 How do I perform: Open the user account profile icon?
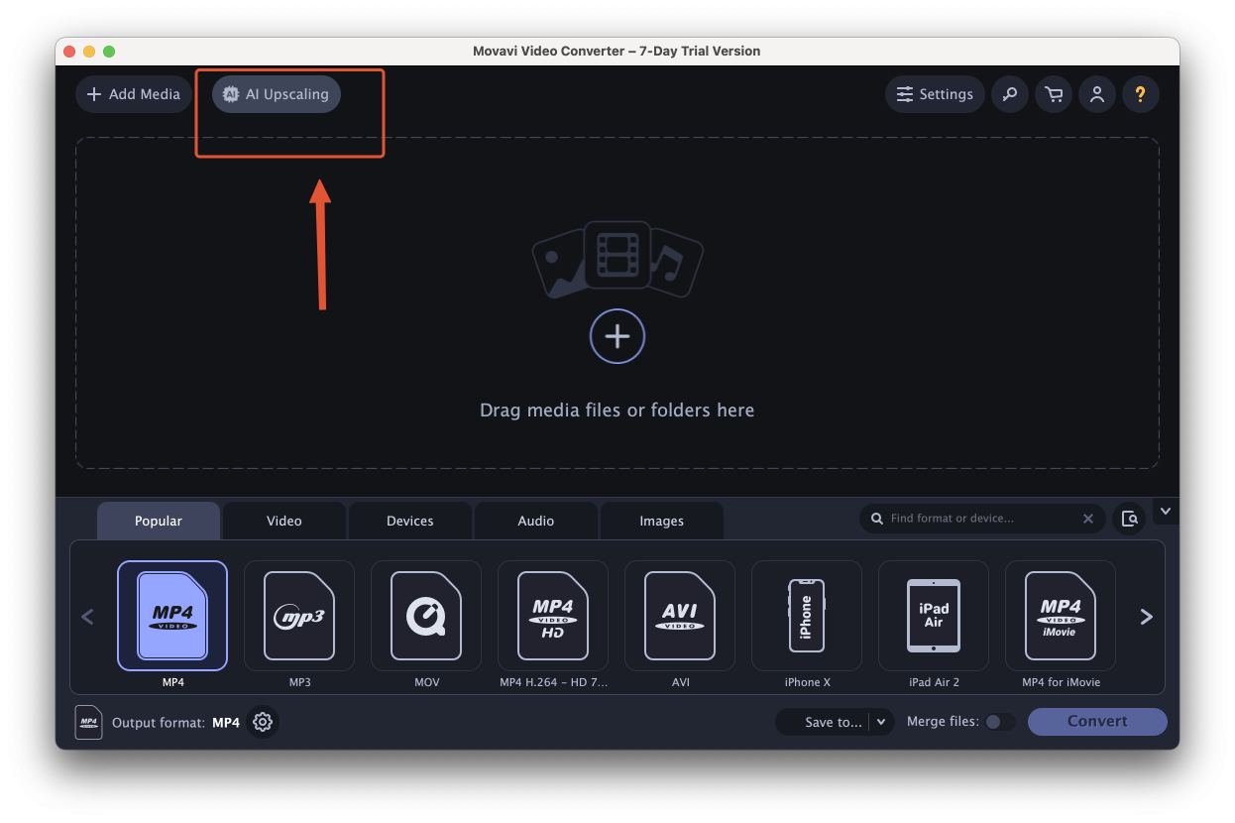click(x=1096, y=94)
